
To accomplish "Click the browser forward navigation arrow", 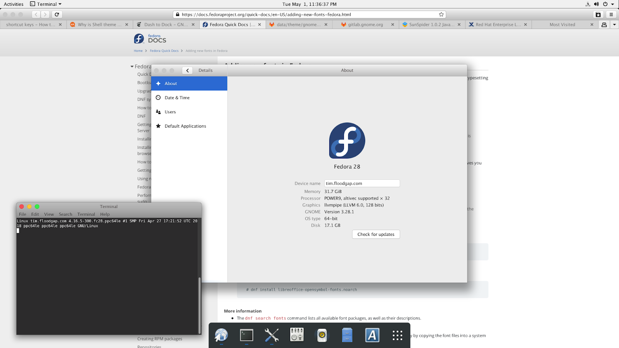I will pos(45,14).
